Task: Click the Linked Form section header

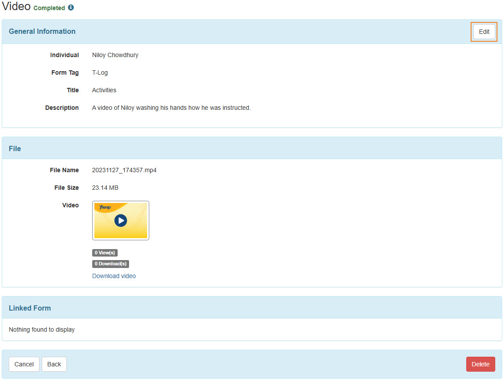Action: click(30, 308)
